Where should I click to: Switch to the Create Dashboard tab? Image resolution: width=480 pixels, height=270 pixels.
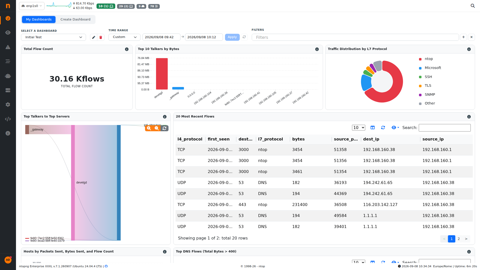pos(75,19)
